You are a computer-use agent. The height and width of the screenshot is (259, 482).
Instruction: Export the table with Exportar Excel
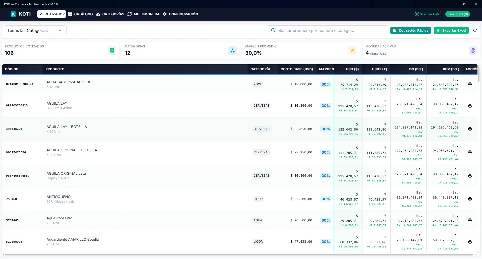click(x=451, y=30)
